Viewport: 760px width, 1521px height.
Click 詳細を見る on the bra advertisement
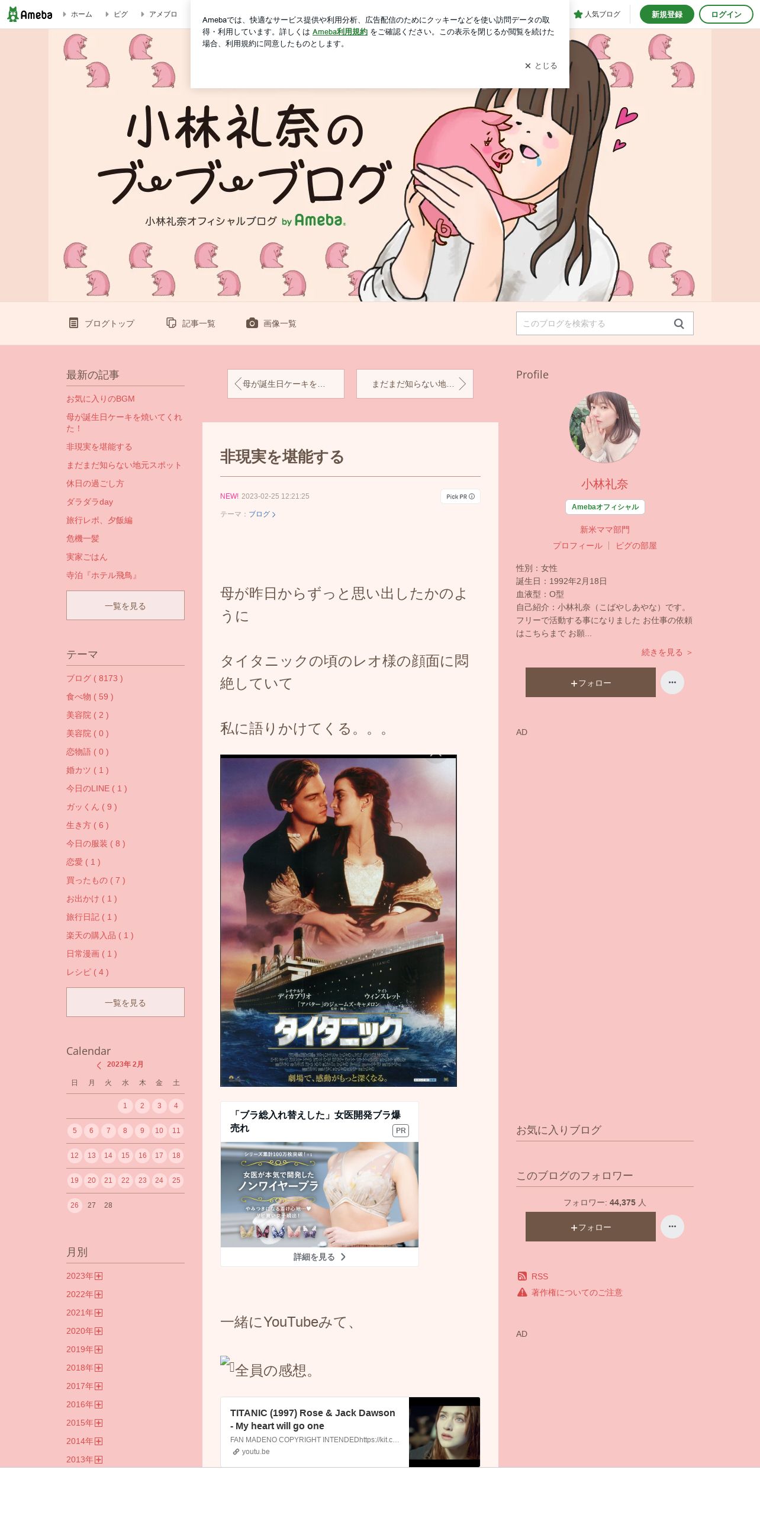tap(320, 1257)
